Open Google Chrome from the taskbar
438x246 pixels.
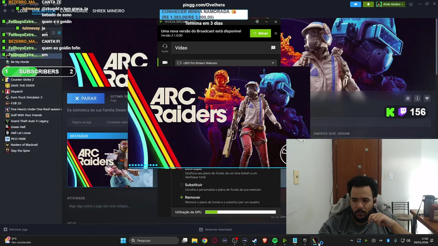point(205,241)
